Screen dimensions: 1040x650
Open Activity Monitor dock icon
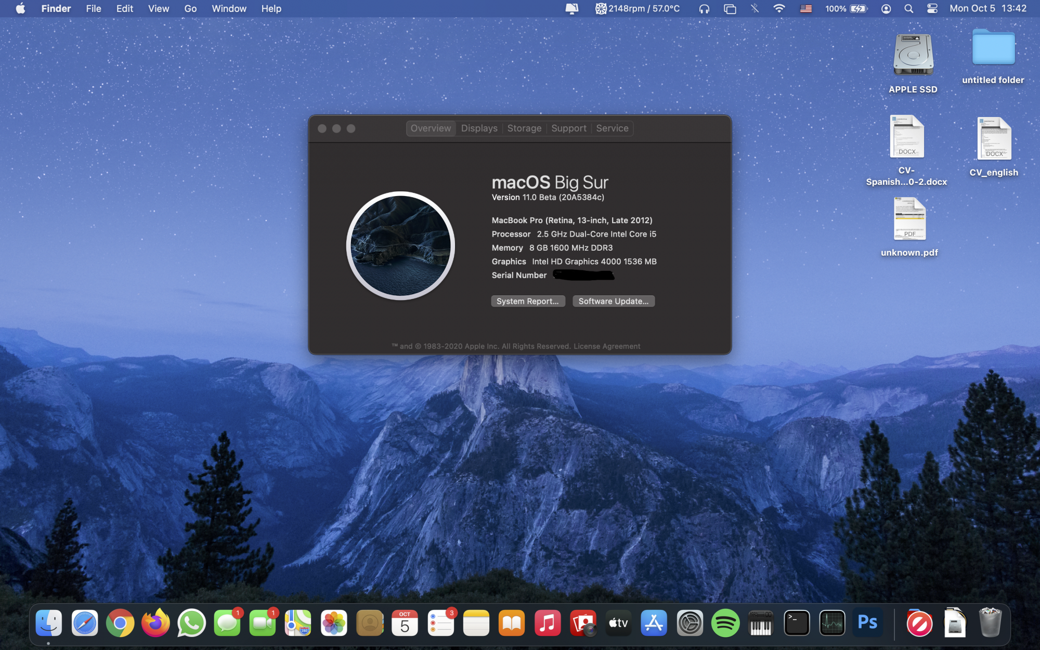(x=832, y=622)
